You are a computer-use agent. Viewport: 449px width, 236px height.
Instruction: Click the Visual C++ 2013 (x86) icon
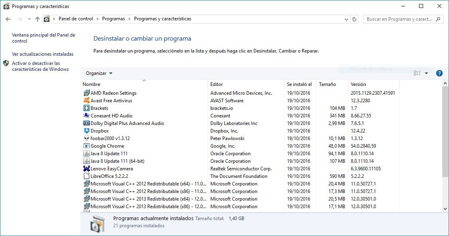coord(87,206)
